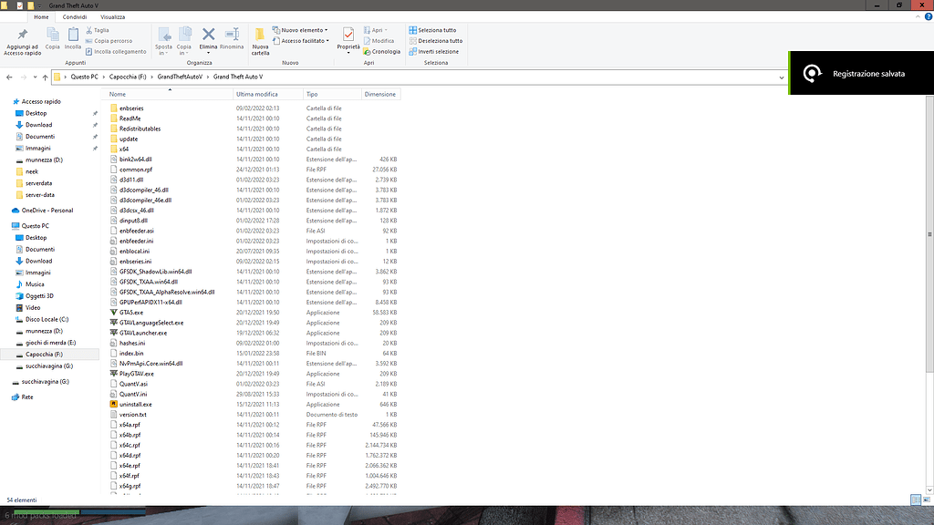Click the Rinomina icon
The width and height of the screenshot is (934, 525).
point(232,35)
